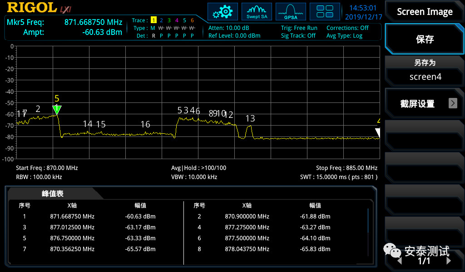Select peak row 5 frequency 876.750000 MHz
465x272 pixels.
72,238
